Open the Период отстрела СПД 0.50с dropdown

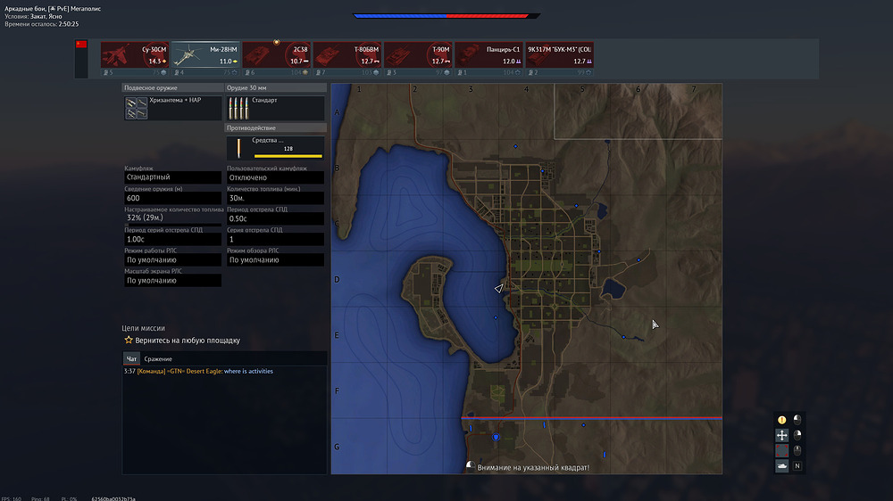pyautogui.click(x=274, y=218)
